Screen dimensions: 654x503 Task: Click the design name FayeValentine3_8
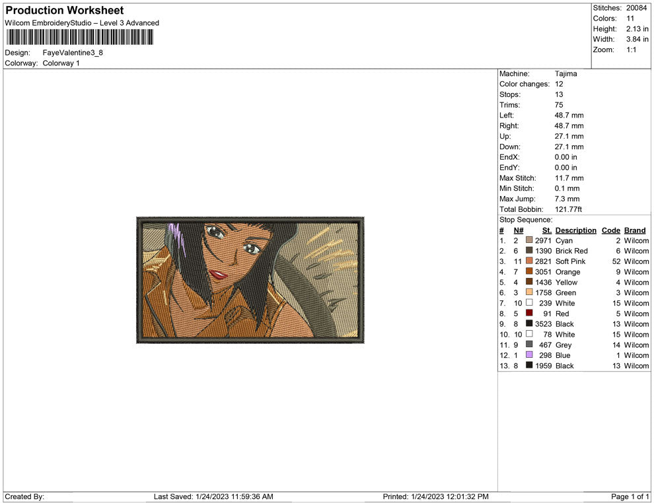pyautogui.click(x=73, y=53)
